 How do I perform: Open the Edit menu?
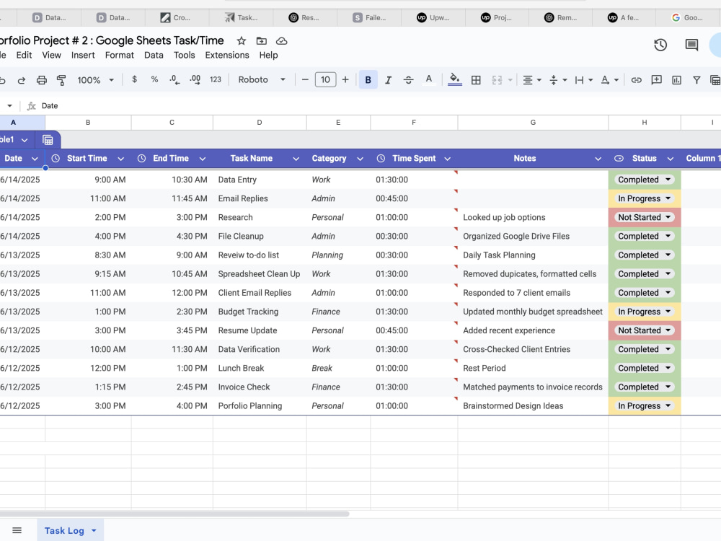[24, 56]
